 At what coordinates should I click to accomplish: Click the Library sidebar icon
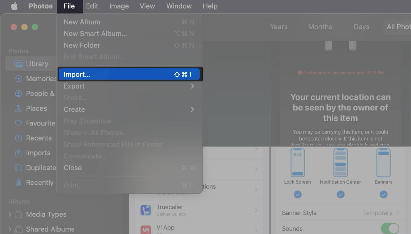pos(18,64)
